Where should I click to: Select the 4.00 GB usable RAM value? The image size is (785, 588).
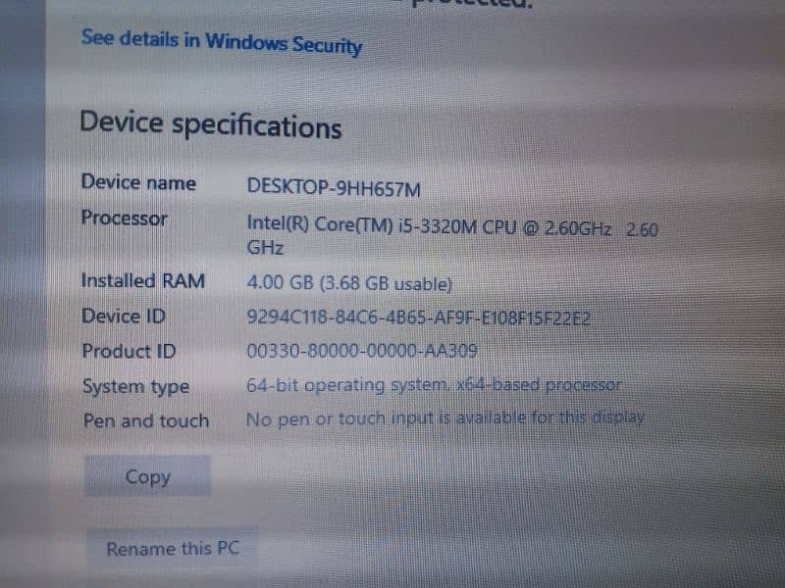pos(349,283)
